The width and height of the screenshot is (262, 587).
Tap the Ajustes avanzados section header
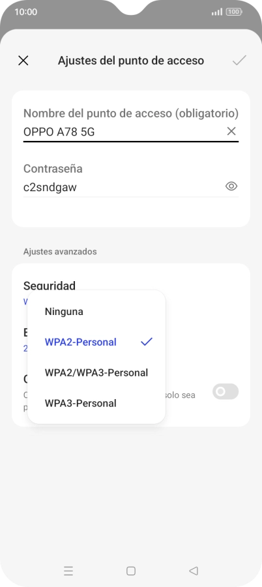[x=60, y=252]
